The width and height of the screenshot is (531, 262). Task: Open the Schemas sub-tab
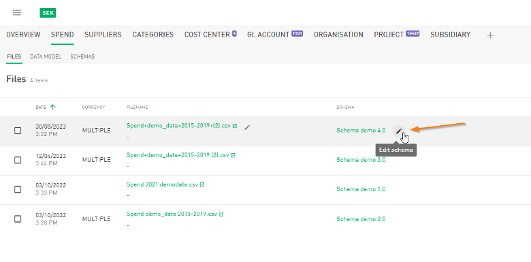click(x=82, y=56)
